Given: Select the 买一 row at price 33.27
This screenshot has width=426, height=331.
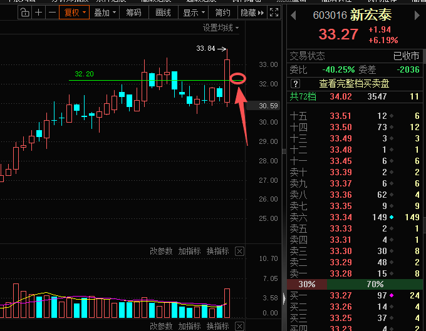Looking at the screenshot, I should pyautogui.click(x=355, y=295).
